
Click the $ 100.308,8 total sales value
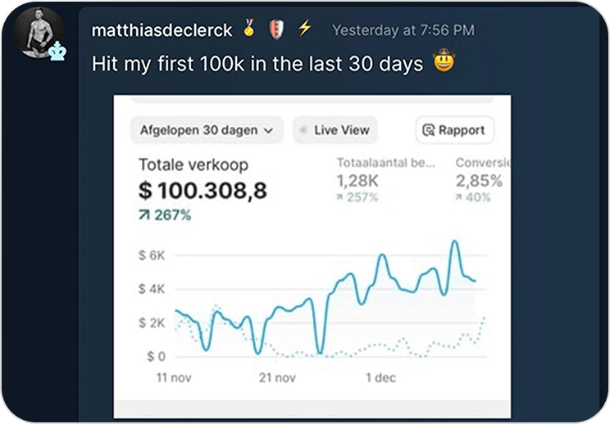(x=203, y=191)
